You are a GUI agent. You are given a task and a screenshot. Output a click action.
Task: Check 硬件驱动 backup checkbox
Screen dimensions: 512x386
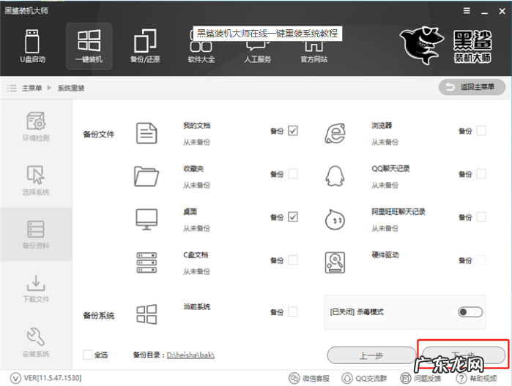coord(481,260)
